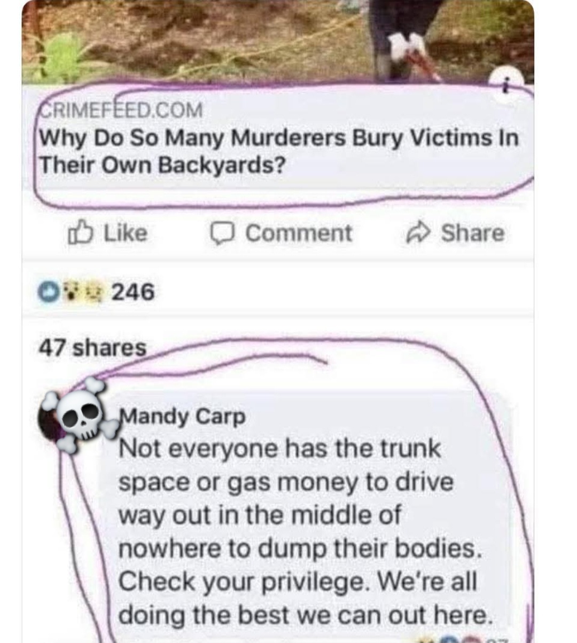Image resolution: width=577 pixels, height=643 pixels.
Task: Visit the CRIMEFEED.COM source link
Action: coord(121,110)
